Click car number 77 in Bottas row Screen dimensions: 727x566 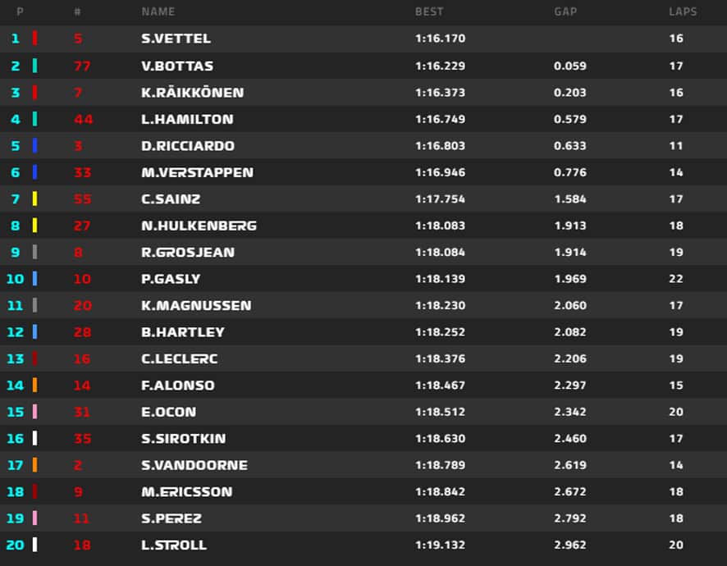pos(82,66)
